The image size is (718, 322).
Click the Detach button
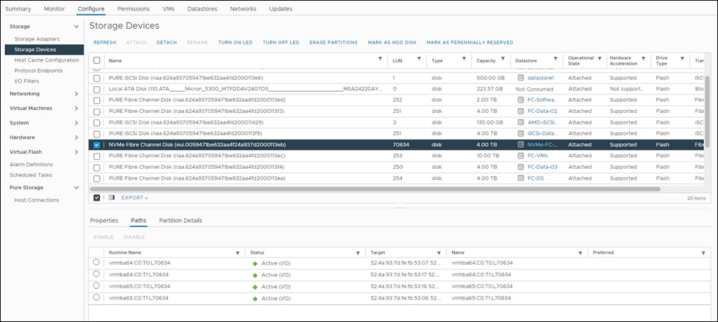click(x=167, y=42)
